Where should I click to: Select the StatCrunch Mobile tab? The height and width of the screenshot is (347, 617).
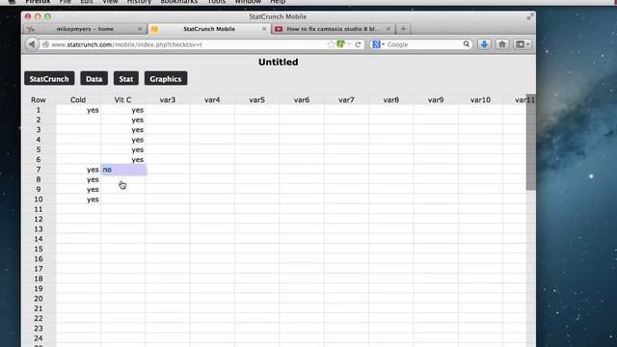click(x=209, y=29)
